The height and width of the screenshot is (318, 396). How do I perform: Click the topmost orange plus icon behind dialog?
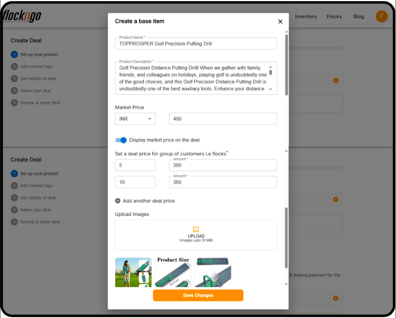tap(336, 80)
